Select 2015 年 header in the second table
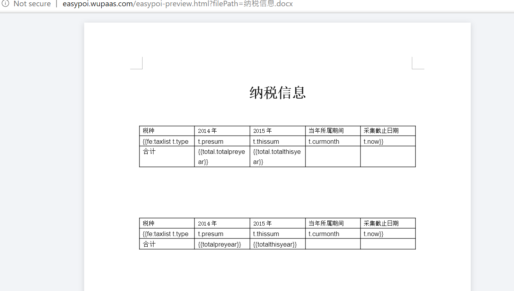 tap(263, 223)
